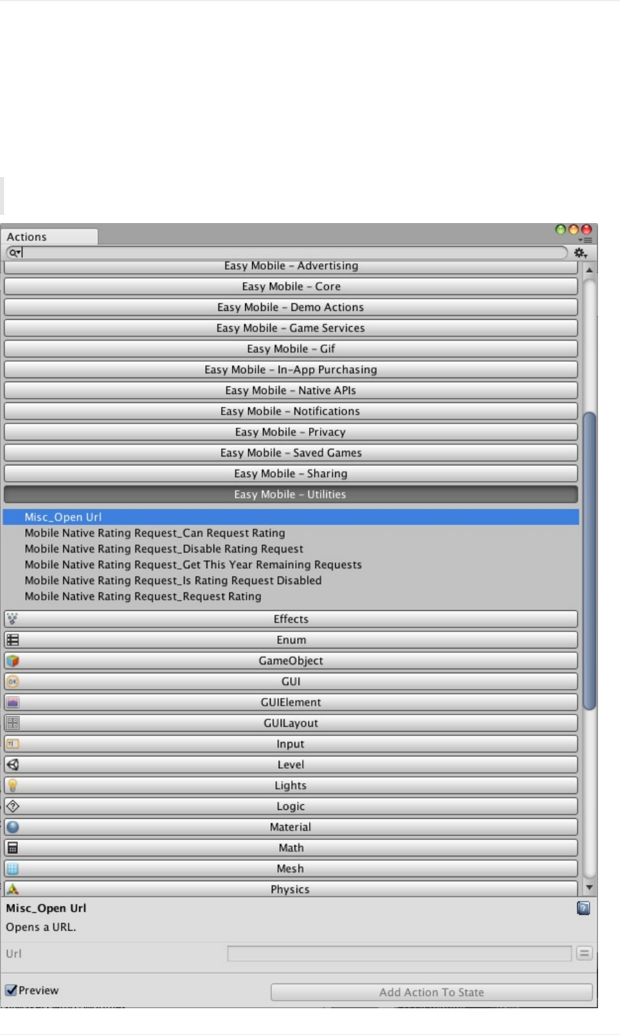Open the help icon for Misc_Open Url

(x=584, y=908)
